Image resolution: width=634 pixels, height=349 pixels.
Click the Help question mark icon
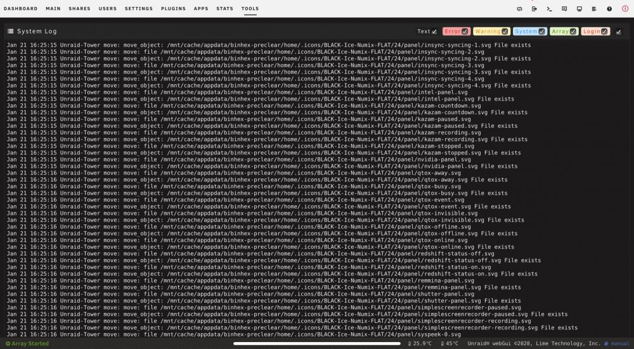click(x=609, y=9)
